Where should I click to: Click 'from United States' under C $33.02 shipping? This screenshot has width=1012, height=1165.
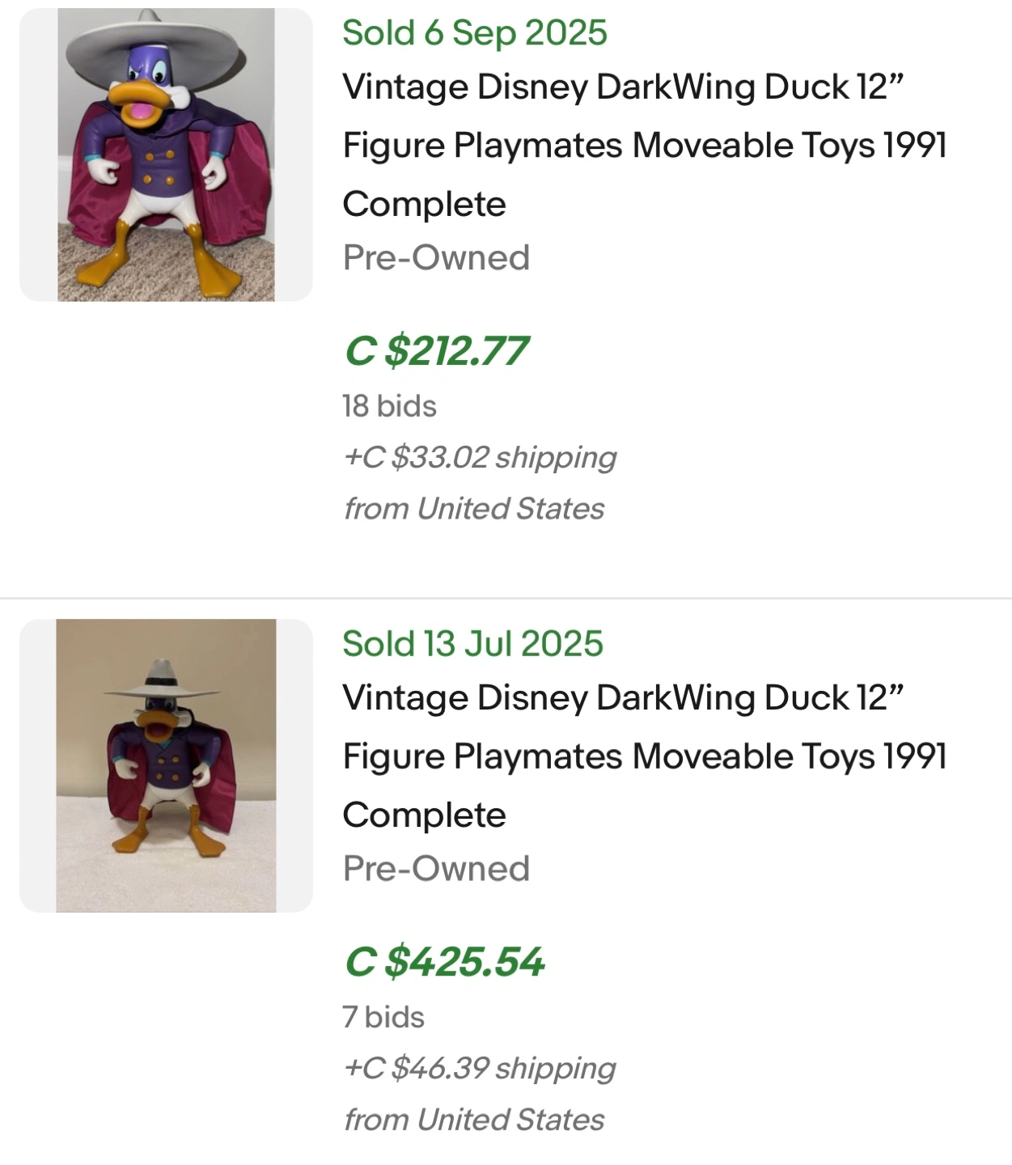(474, 509)
